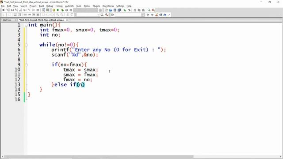Open the search text combo box arrow

pyautogui.click(x=99, y=15)
